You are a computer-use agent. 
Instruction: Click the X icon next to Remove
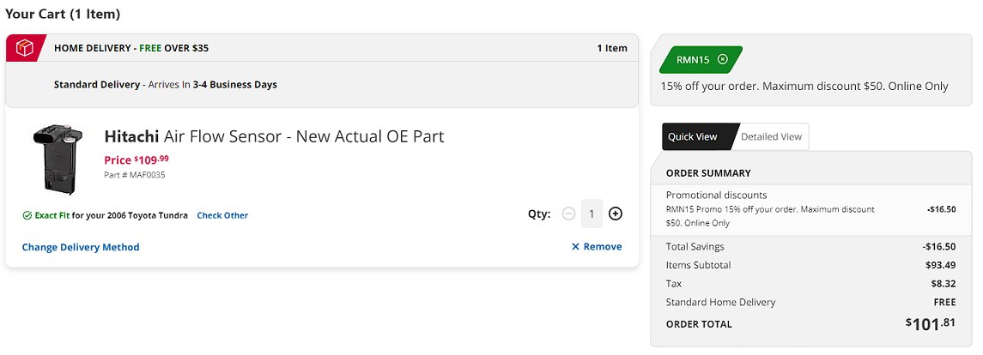click(x=575, y=247)
